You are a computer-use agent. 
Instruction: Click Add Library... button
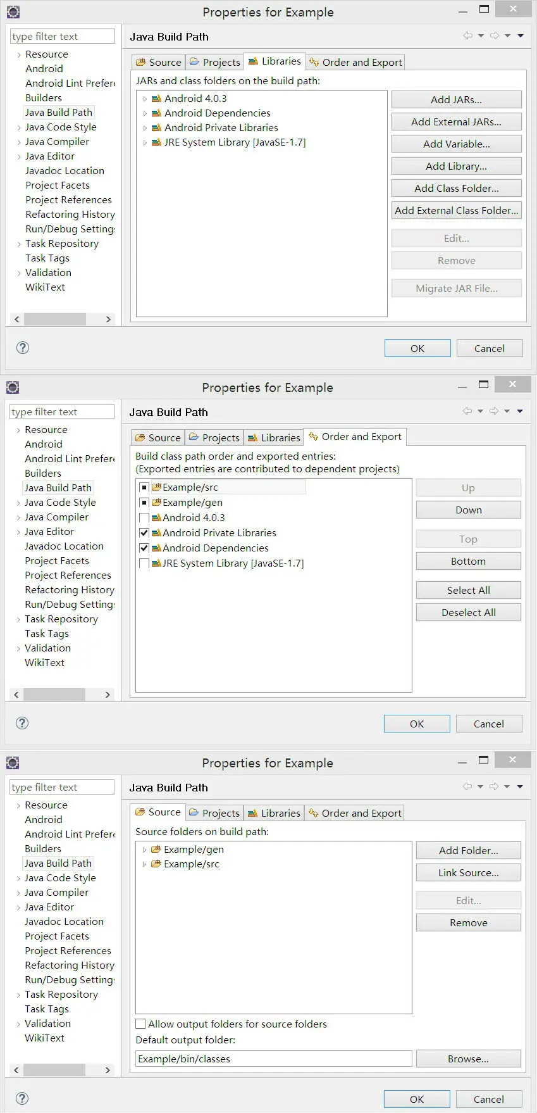[456, 166]
